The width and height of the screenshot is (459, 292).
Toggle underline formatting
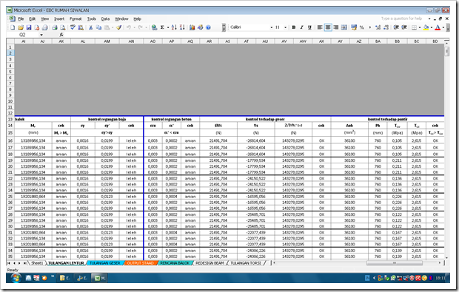point(309,27)
